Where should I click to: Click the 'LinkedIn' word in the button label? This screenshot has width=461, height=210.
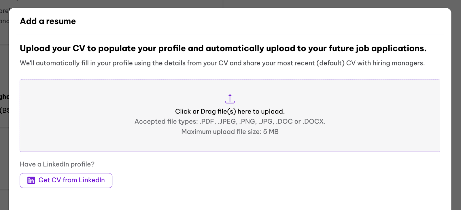coord(92,180)
